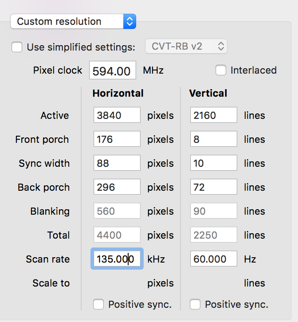Expand the CVT-RB v2 timing dropdown
This screenshot has height=322, width=298.
pos(186,46)
